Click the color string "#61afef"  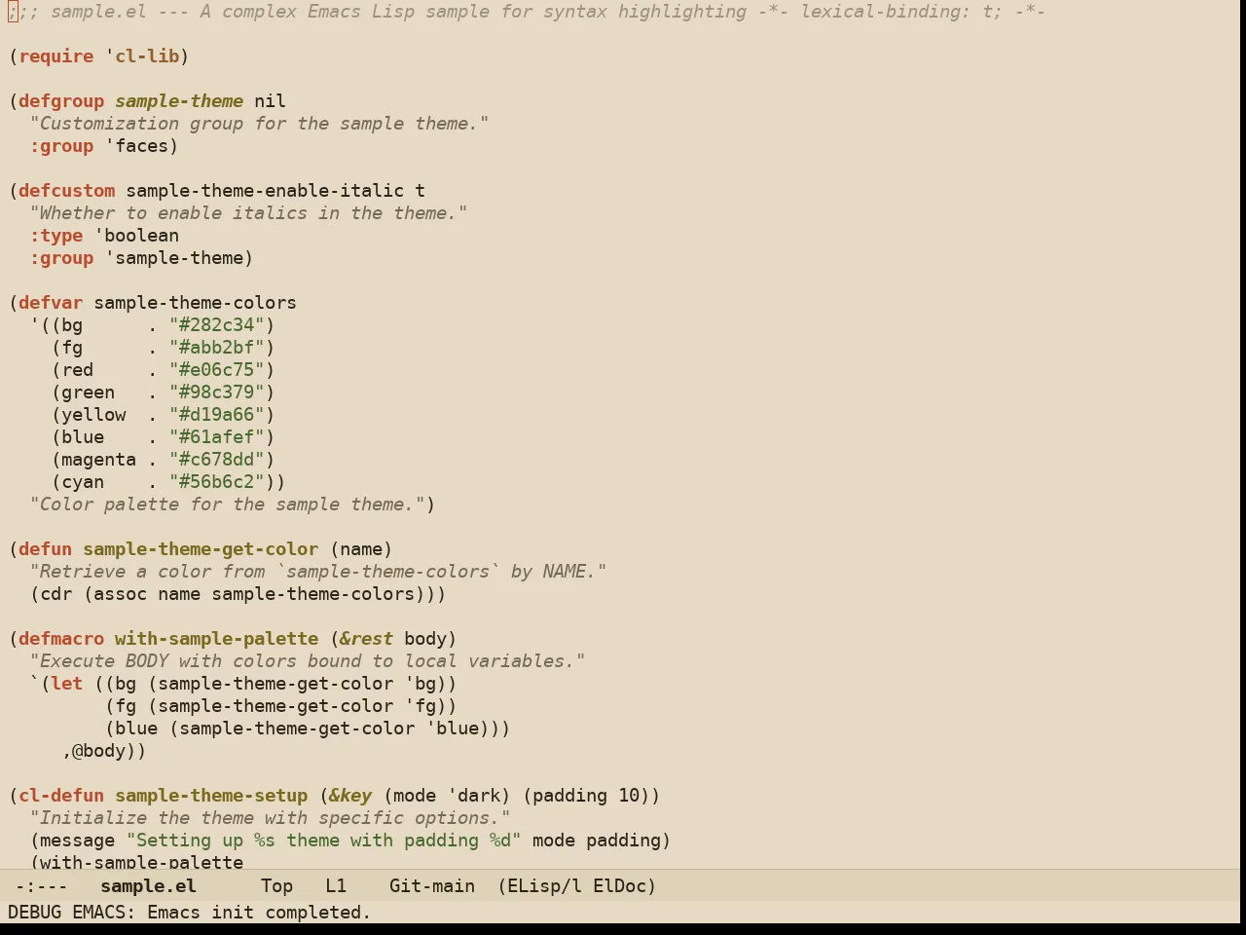point(217,437)
